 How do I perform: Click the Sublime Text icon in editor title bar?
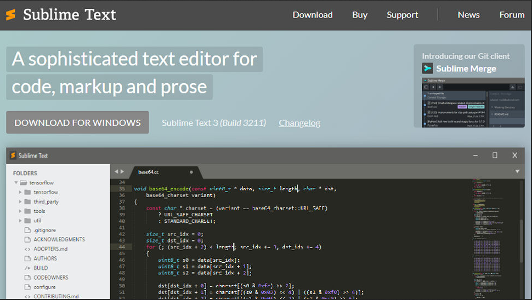[13, 155]
